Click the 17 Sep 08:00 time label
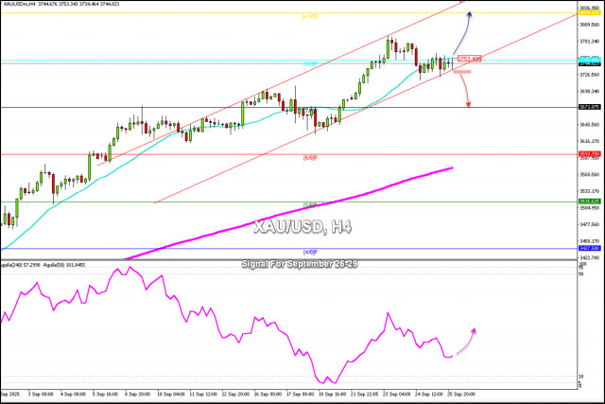This screenshot has height=404, width=605. (300, 394)
